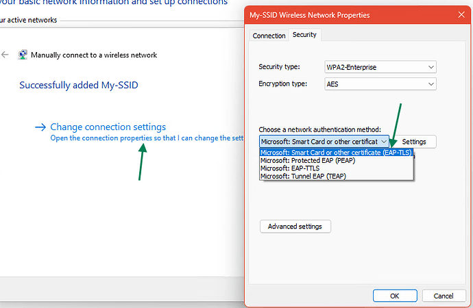Open Advanced settings
Screen dimensions: 473x308
(x=295, y=226)
